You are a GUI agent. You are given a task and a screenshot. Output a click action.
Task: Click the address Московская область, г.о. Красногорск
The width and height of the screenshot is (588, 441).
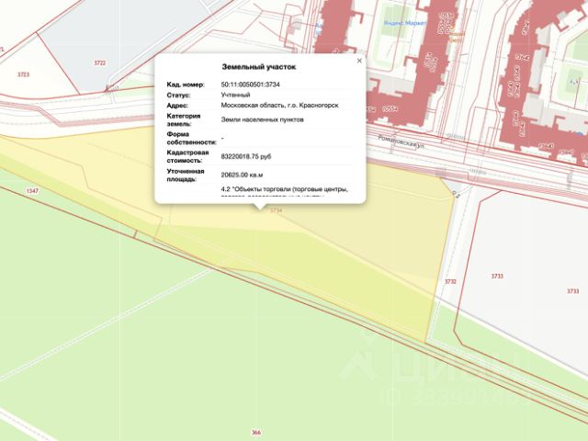click(279, 106)
